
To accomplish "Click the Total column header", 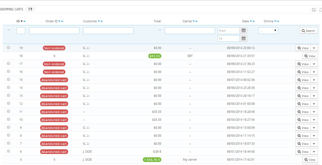I will 157,21.
